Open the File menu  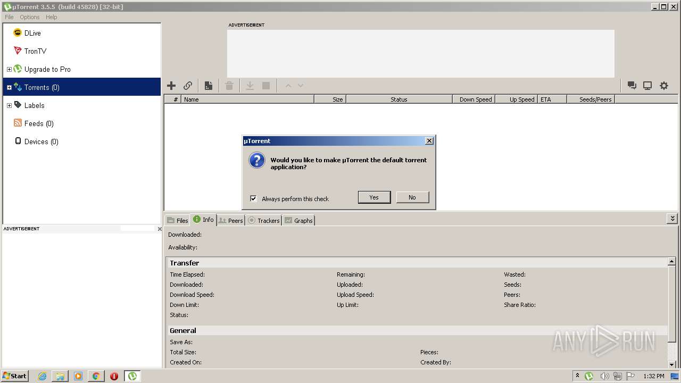[9, 17]
